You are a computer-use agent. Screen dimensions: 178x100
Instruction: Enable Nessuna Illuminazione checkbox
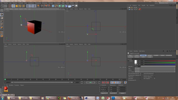(x=140, y=73)
